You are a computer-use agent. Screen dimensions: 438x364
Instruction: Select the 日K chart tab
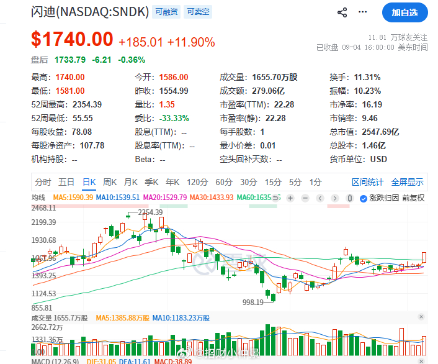tap(89, 183)
